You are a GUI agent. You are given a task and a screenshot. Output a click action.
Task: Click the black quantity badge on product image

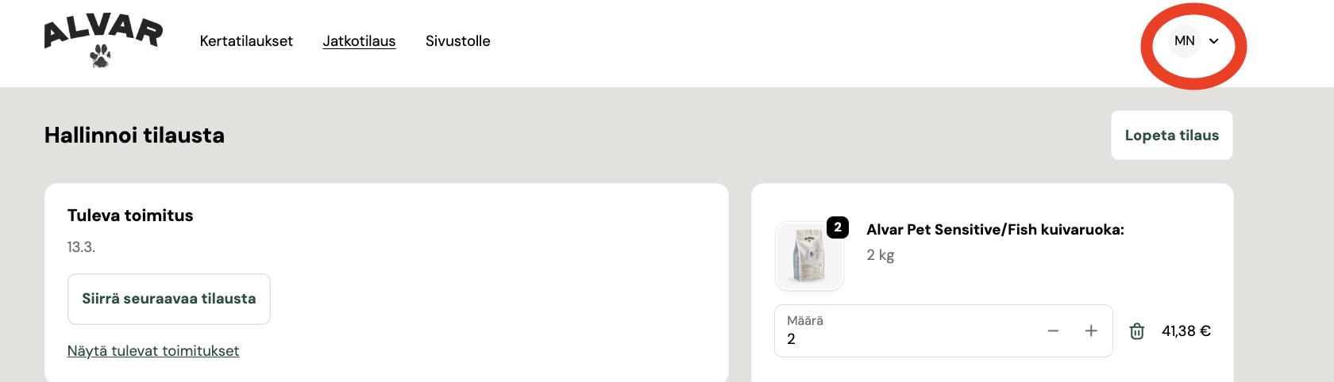pos(838,227)
